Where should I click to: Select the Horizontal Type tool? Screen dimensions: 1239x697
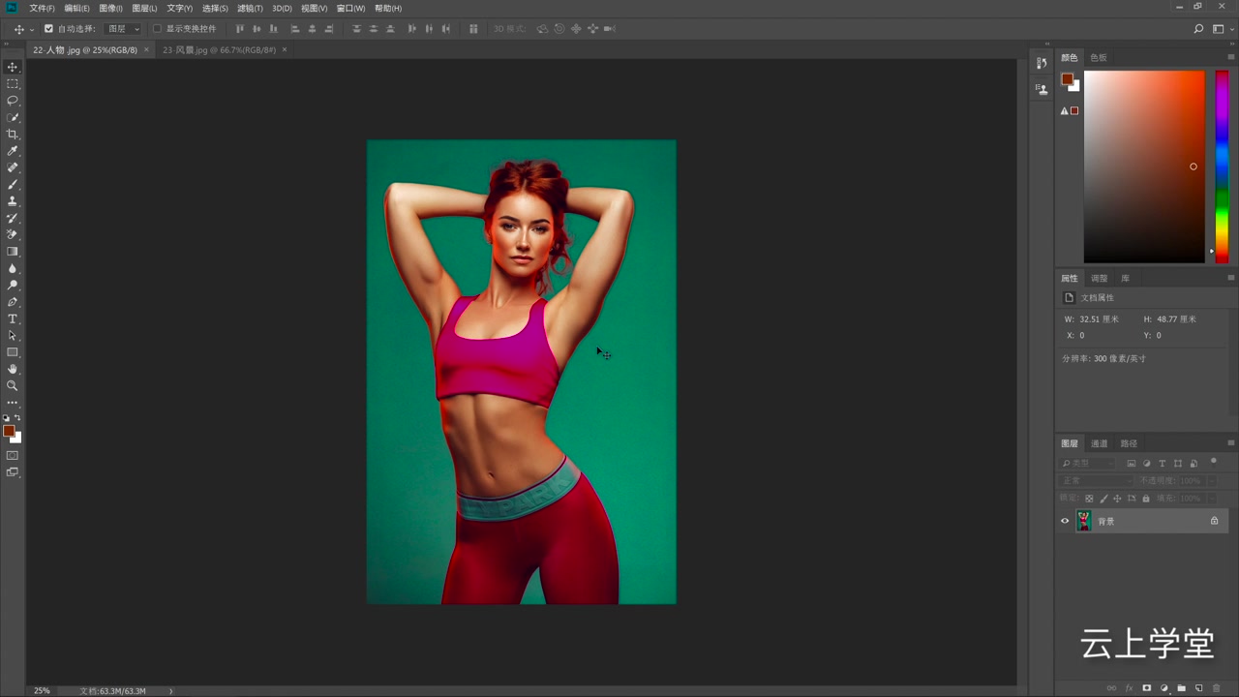pyautogui.click(x=13, y=318)
